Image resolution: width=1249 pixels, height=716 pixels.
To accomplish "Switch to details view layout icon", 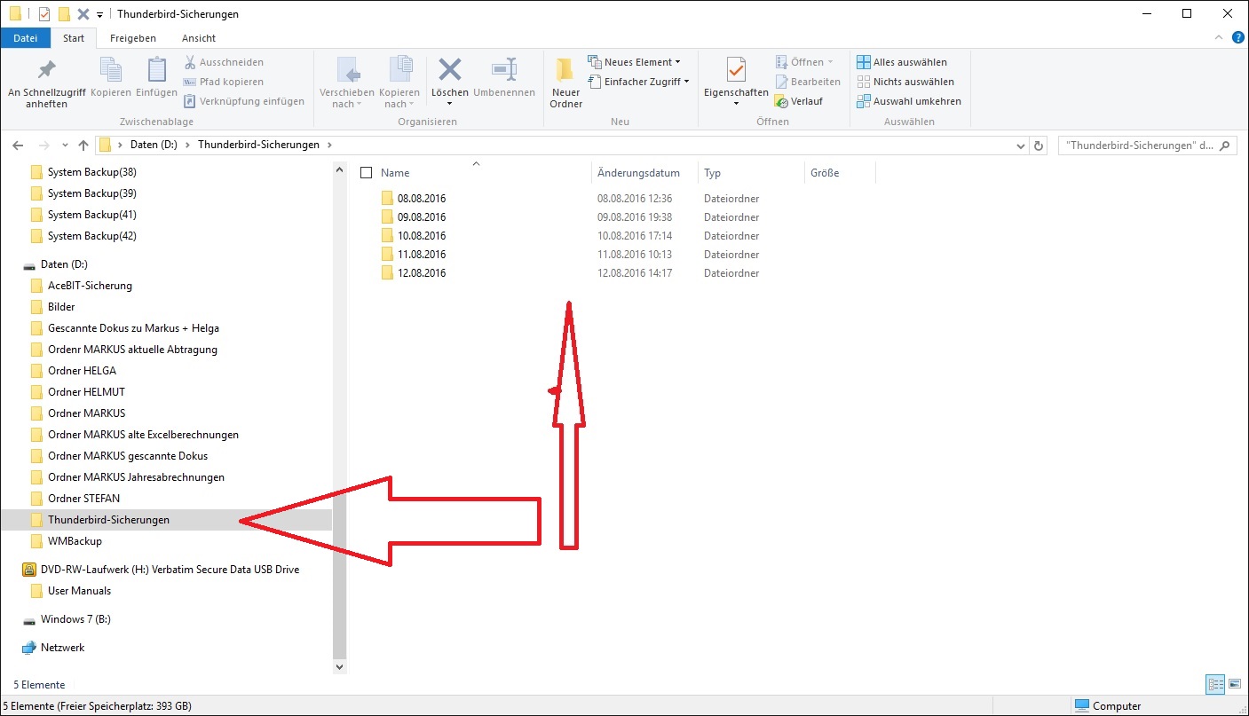I will point(1215,684).
